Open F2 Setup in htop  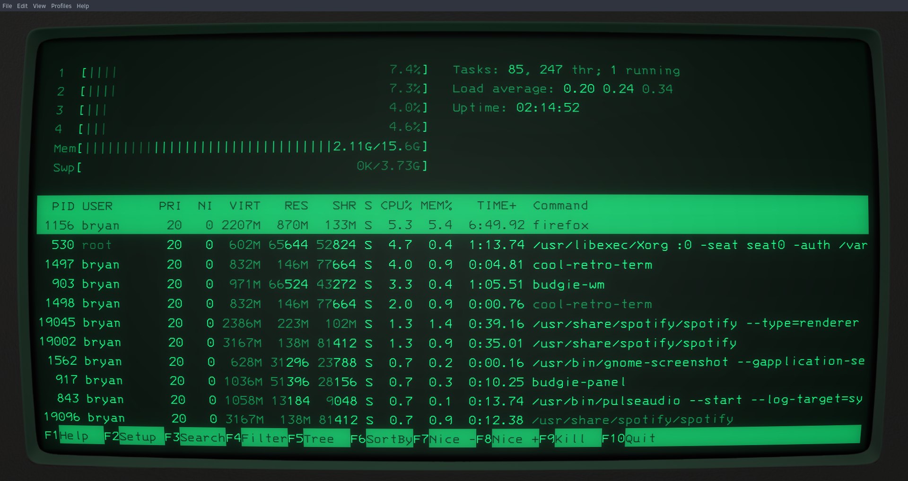pyautogui.click(x=134, y=436)
